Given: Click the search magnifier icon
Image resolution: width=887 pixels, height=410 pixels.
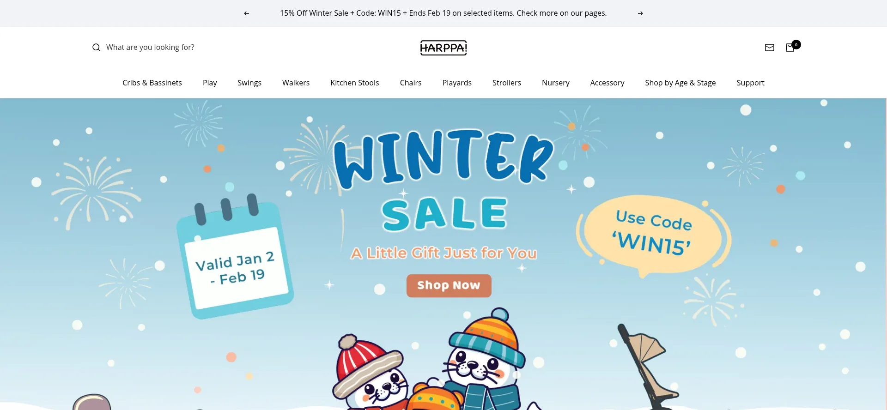Looking at the screenshot, I should pos(96,48).
